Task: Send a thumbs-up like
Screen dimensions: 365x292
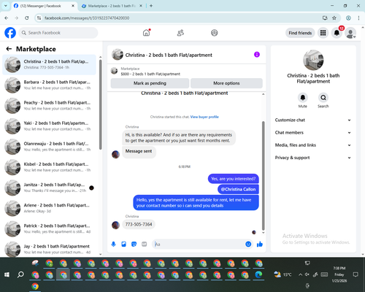Action: tap(260, 244)
